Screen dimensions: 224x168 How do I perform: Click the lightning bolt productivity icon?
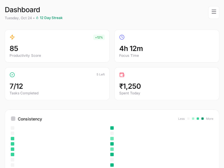pyautogui.click(x=12, y=37)
